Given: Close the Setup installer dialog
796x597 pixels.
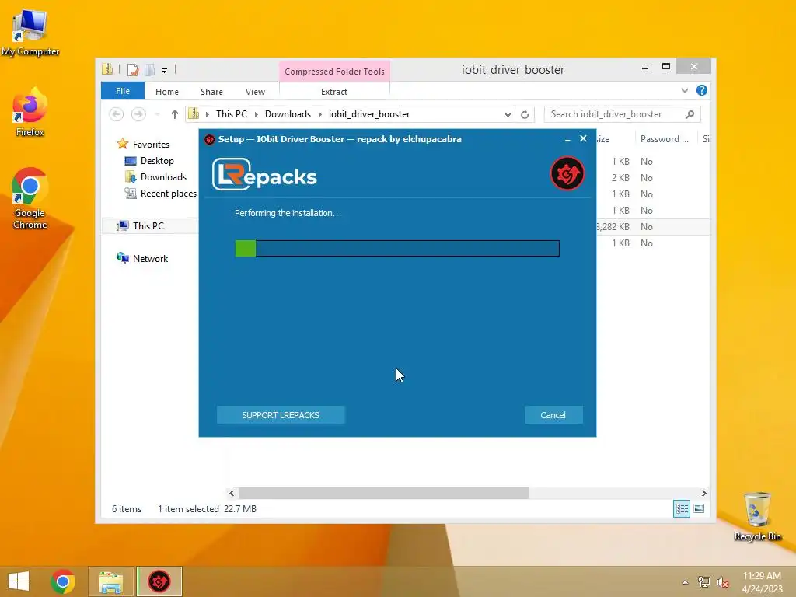Looking at the screenshot, I should (x=583, y=138).
